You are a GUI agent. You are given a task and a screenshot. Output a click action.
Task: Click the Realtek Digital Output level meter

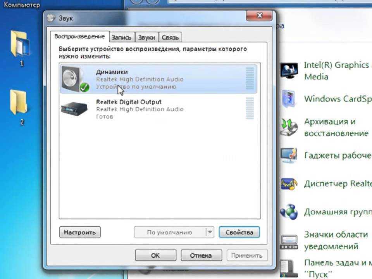(250, 108)
